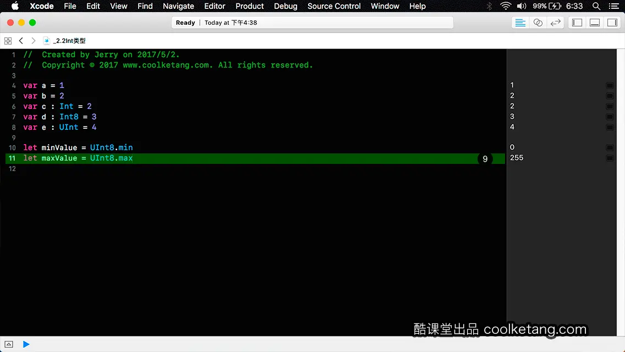Open the Editor menu
Screen dimensions: 625x352
pos(215,6)
